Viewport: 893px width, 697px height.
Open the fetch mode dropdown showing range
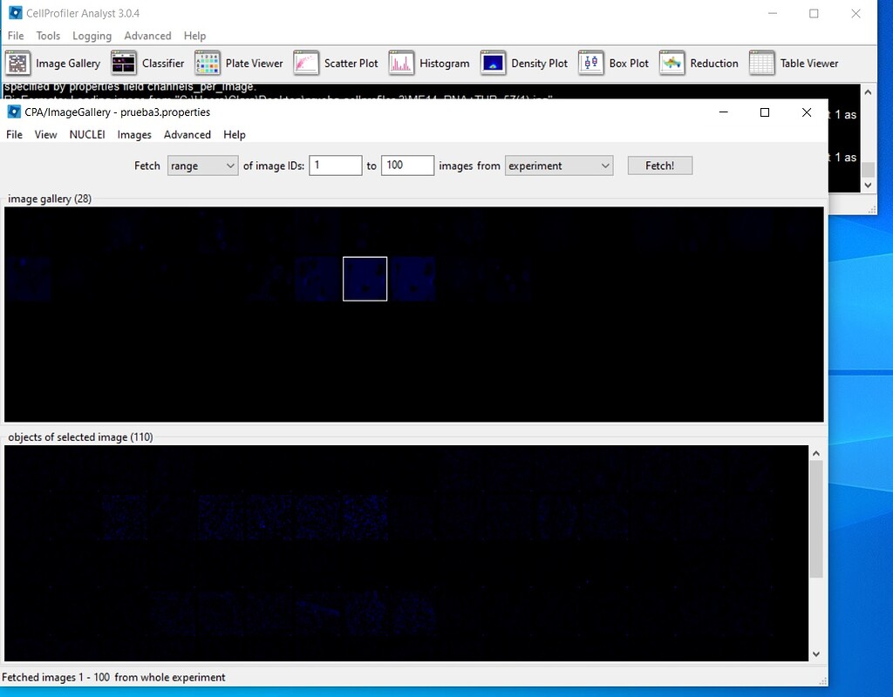(x=202, y=165)
